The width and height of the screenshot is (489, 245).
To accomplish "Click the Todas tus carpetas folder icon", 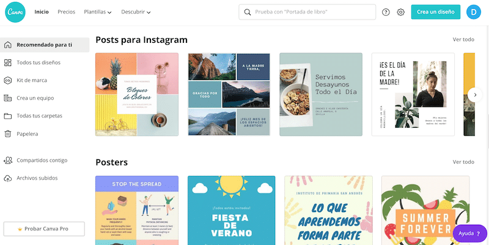I will point(7,116).
